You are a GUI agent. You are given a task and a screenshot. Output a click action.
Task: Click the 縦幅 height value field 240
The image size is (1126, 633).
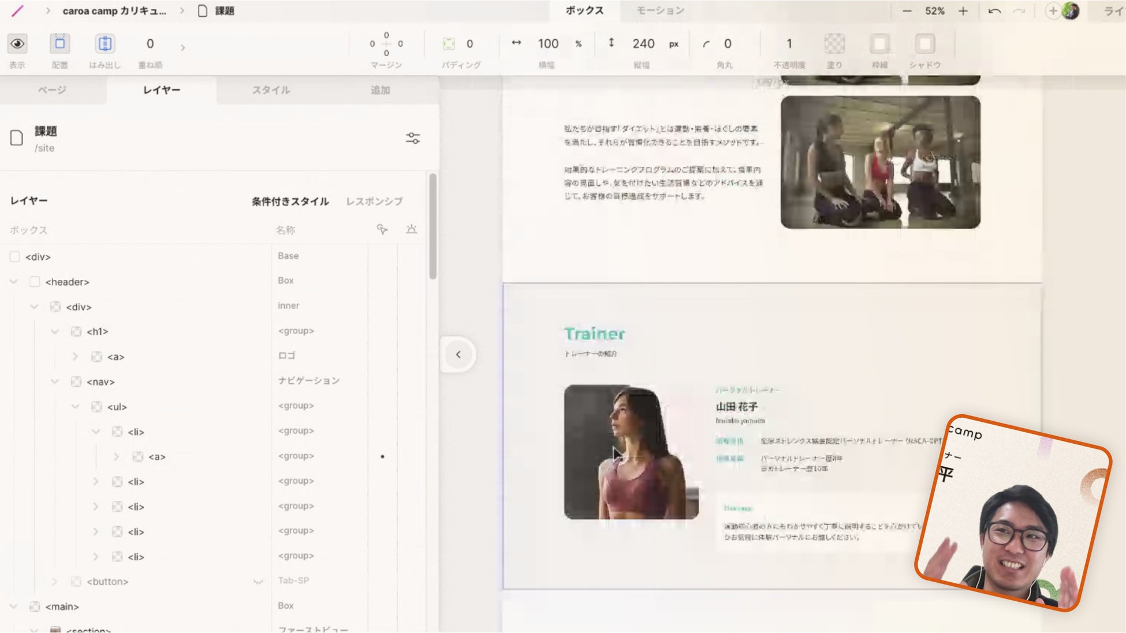643,44
